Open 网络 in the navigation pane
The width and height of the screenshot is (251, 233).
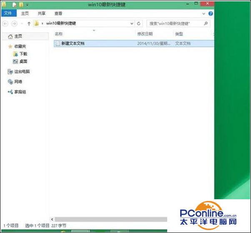[x=18, y=82]
